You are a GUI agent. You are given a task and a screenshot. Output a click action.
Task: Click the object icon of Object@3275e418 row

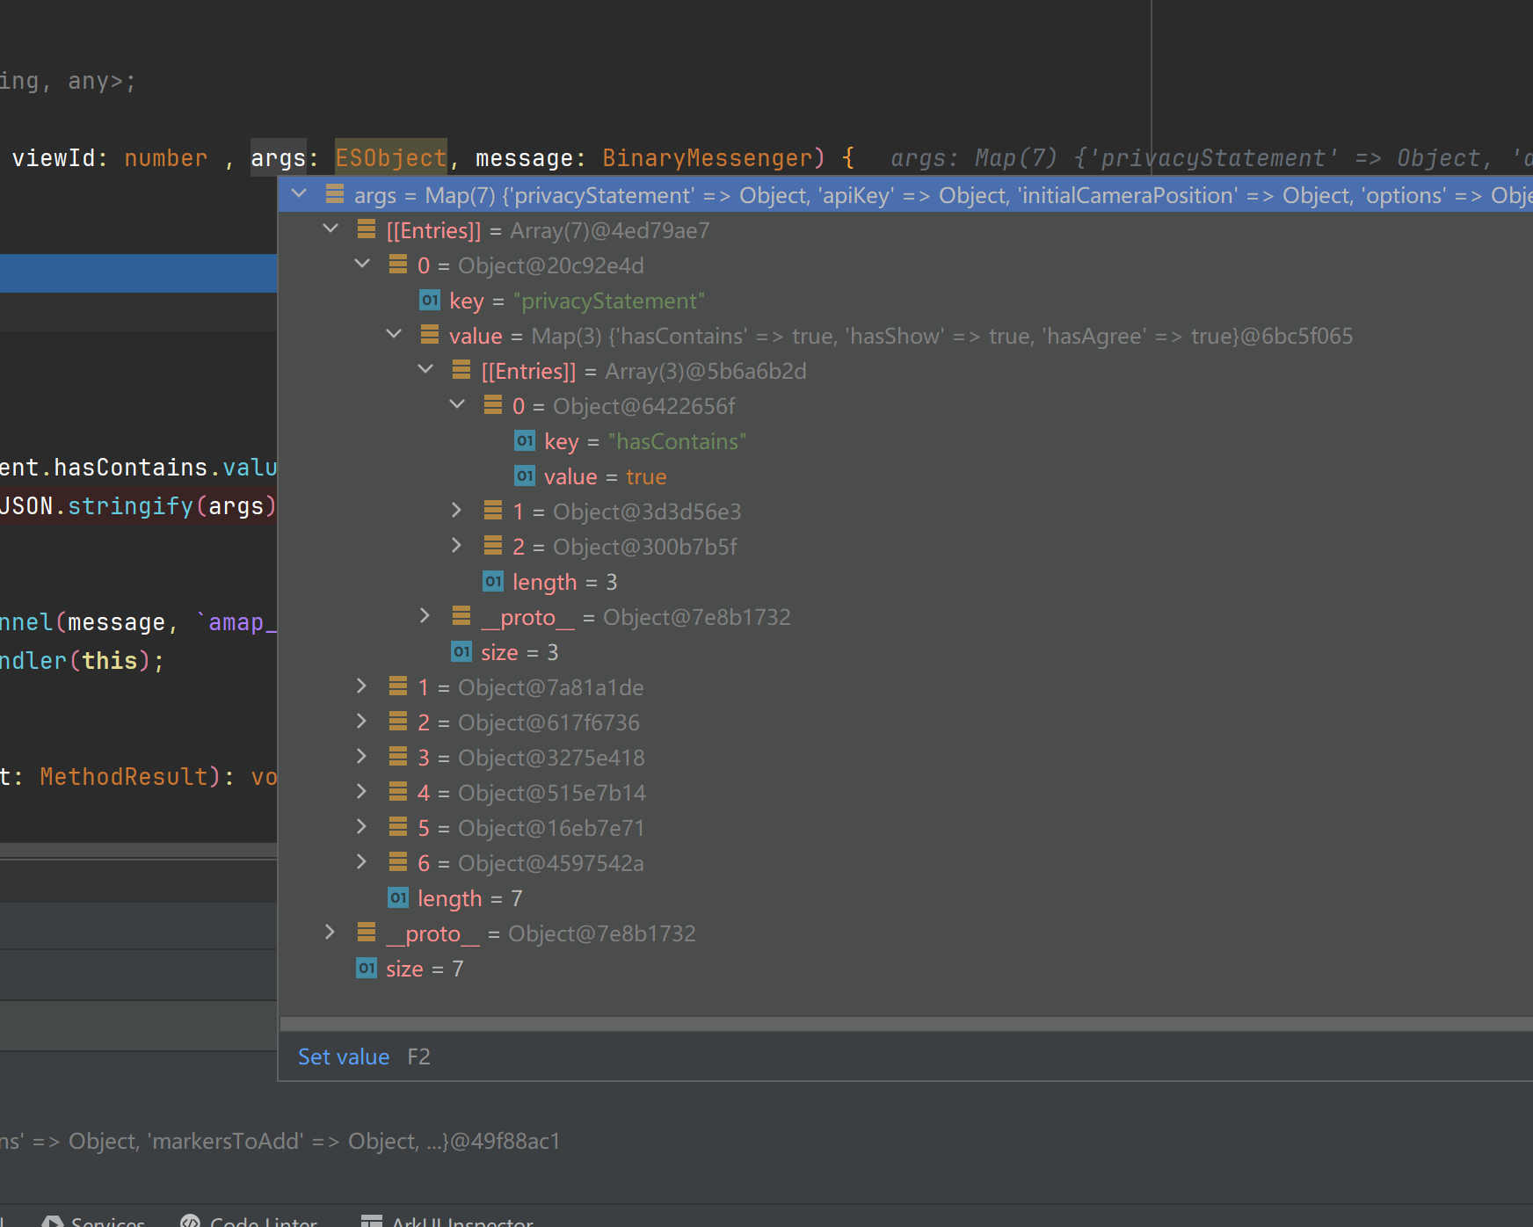(398, 756)
